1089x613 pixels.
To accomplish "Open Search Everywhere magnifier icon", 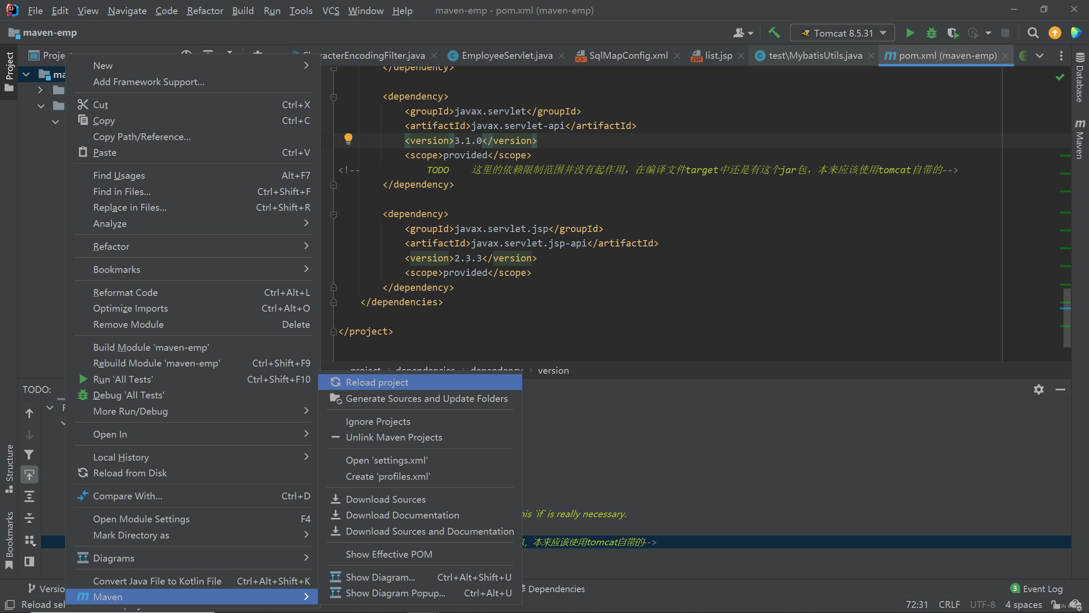I will point(1033,33).
